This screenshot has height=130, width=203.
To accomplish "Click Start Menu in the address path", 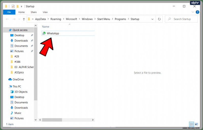I will tap(104, 19).
